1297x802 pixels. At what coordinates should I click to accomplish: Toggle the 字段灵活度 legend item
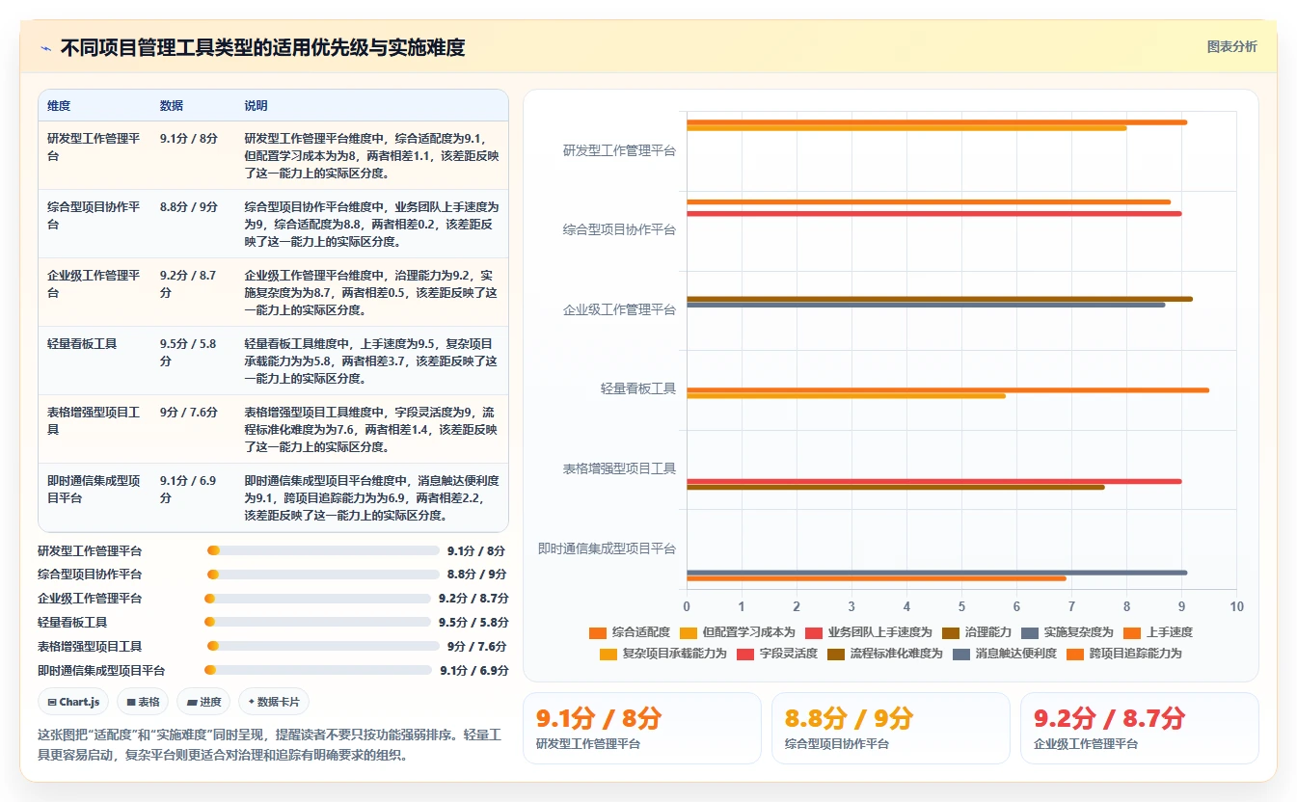click(x=776, y=654)
